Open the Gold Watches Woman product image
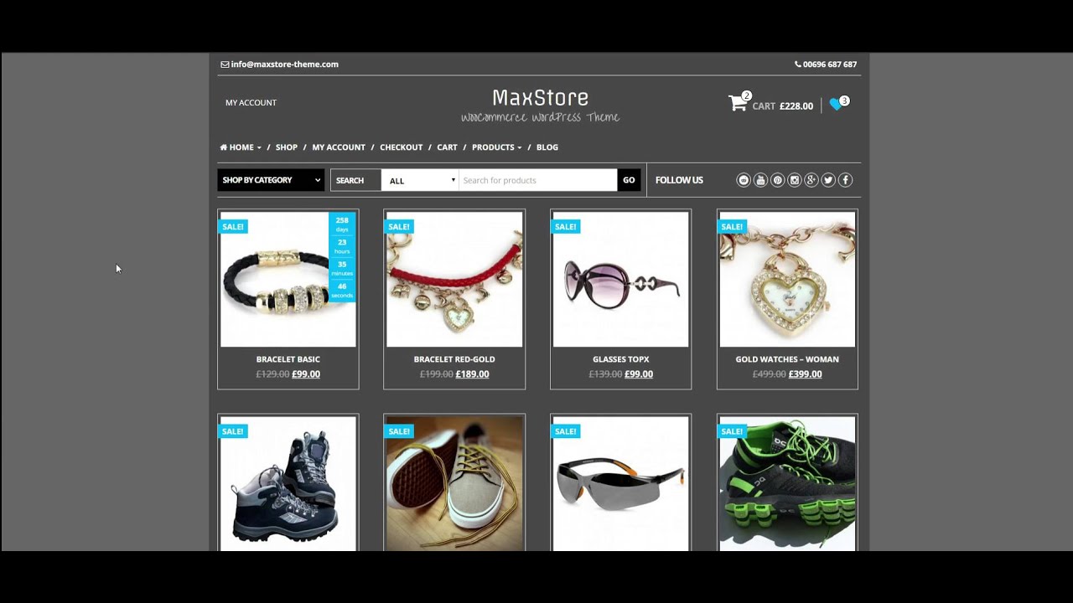 tap(787, 279)
